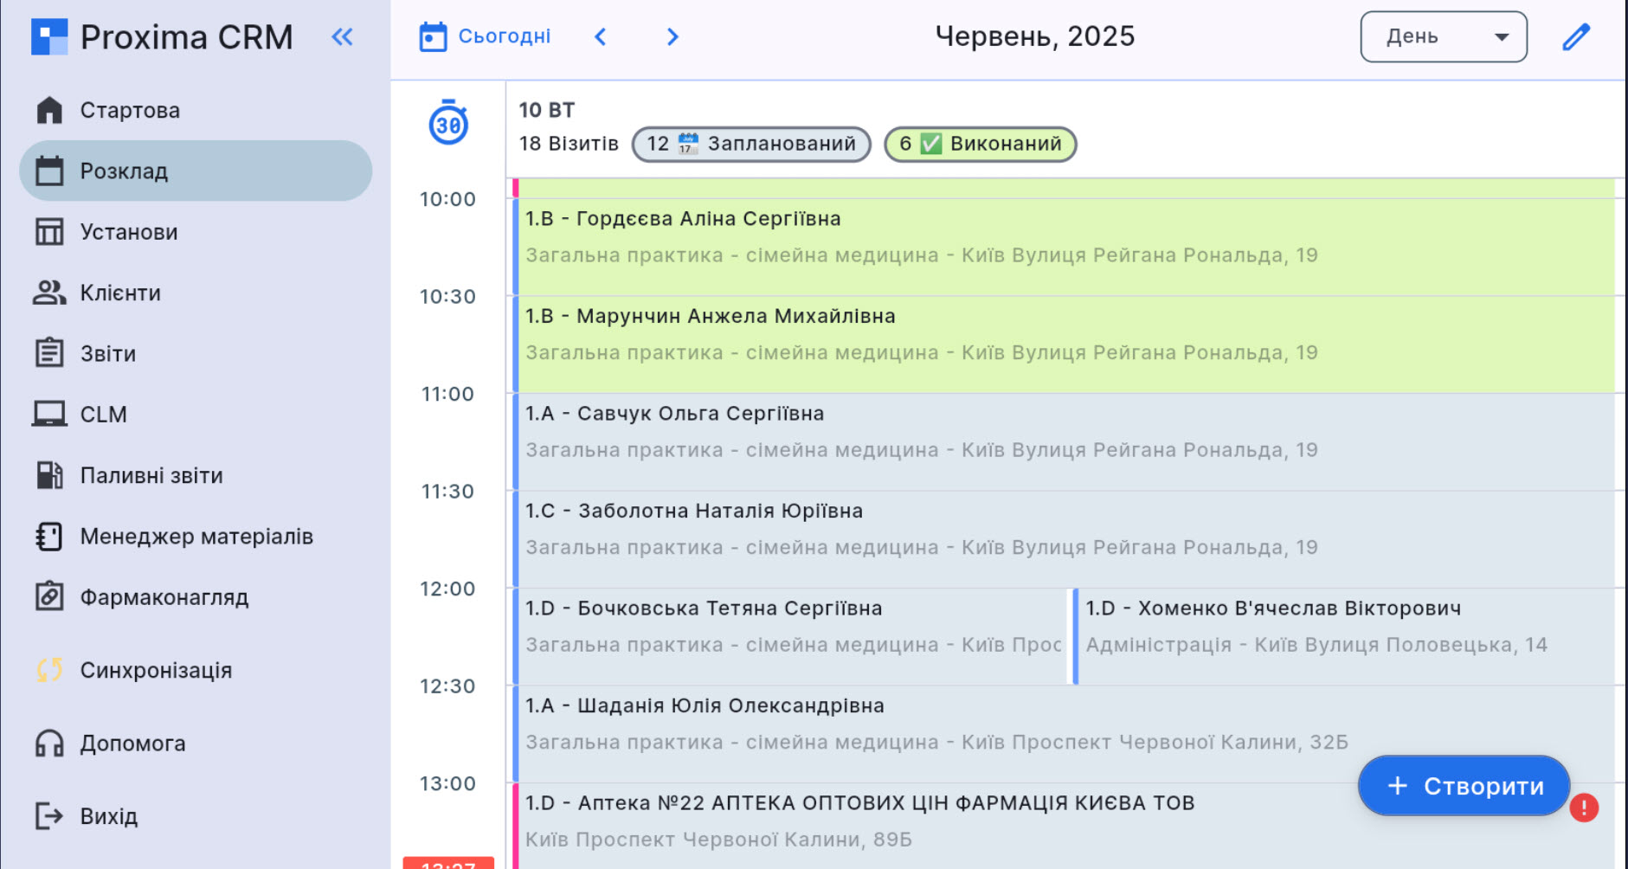Open the День view dropdown
Image resolution: width=1628 pixels, height=869 pixels.
click(x=1443, y=36)
